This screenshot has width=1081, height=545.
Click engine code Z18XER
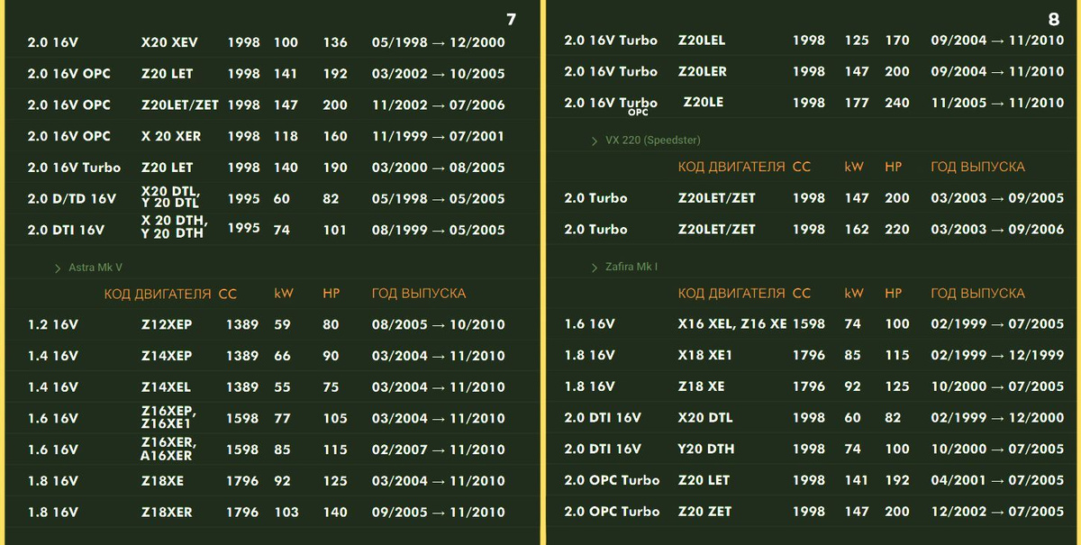point(167,513)
